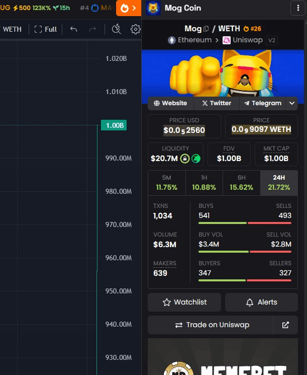Open the three-dot menu beside Mog Coin

tap(297, 8)
